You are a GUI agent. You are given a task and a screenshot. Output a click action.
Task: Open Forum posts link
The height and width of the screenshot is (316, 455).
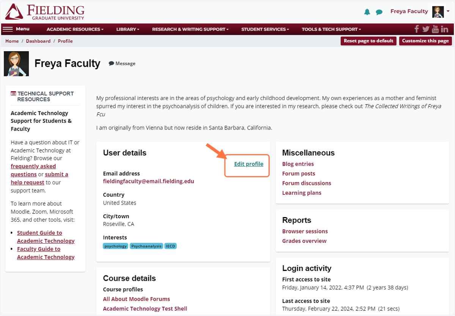tap(299, 174)
